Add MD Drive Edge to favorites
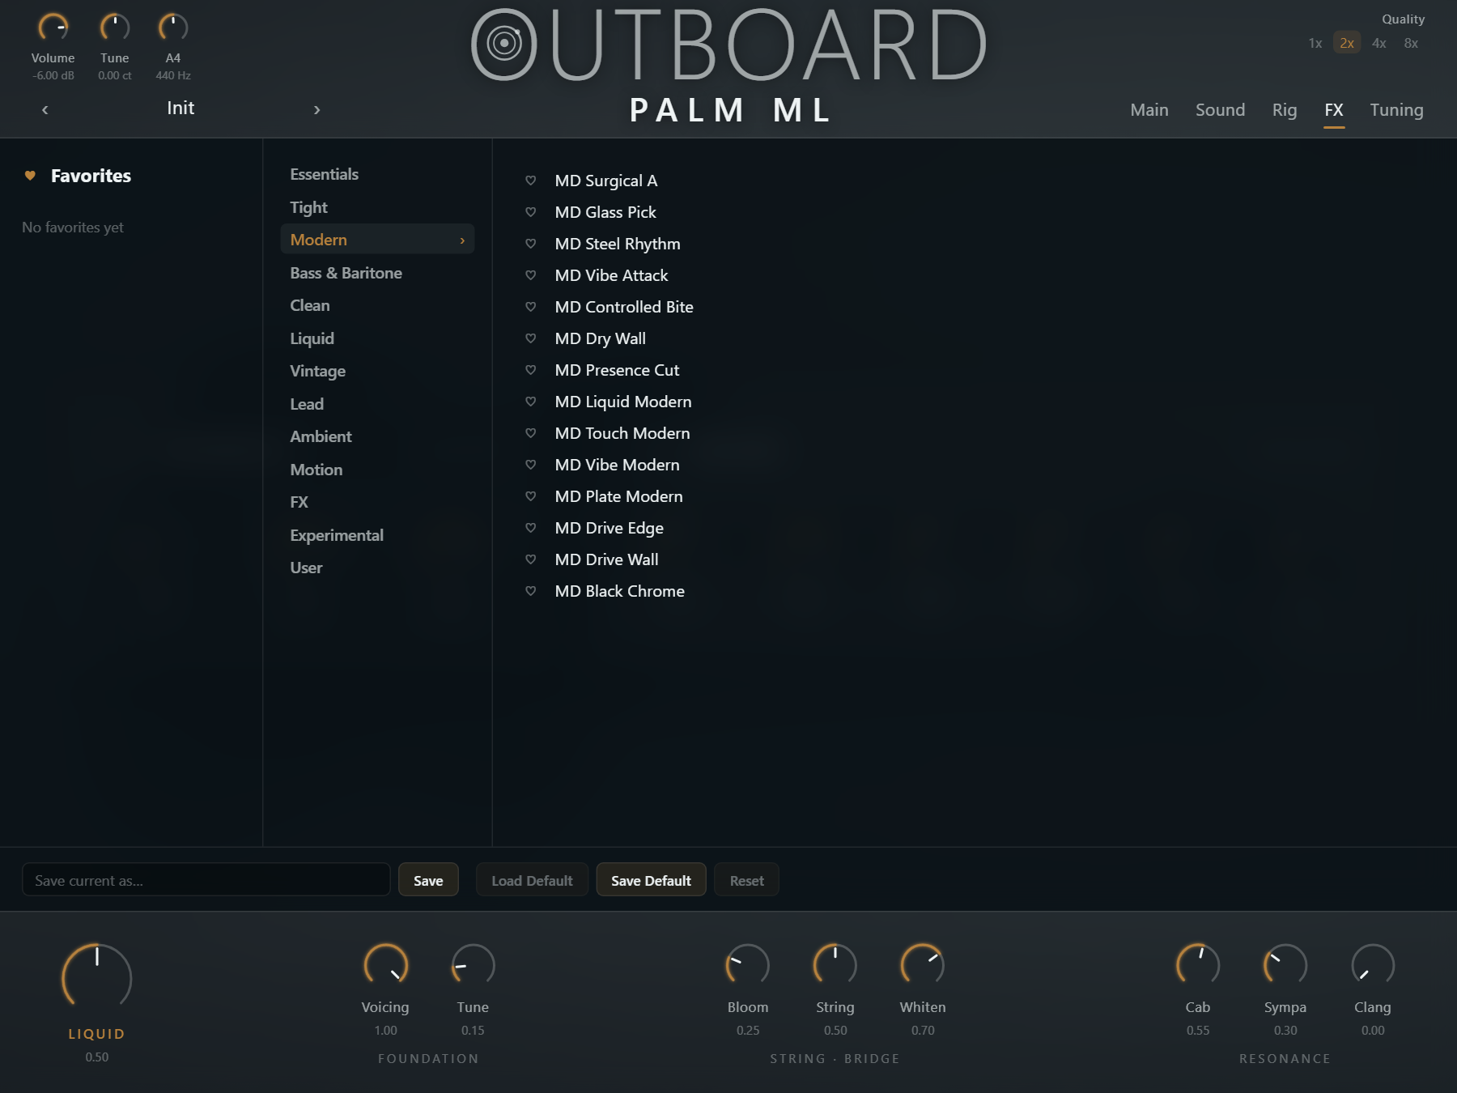The height and width of the screenshot is (1093, 1457). point(531,528)
